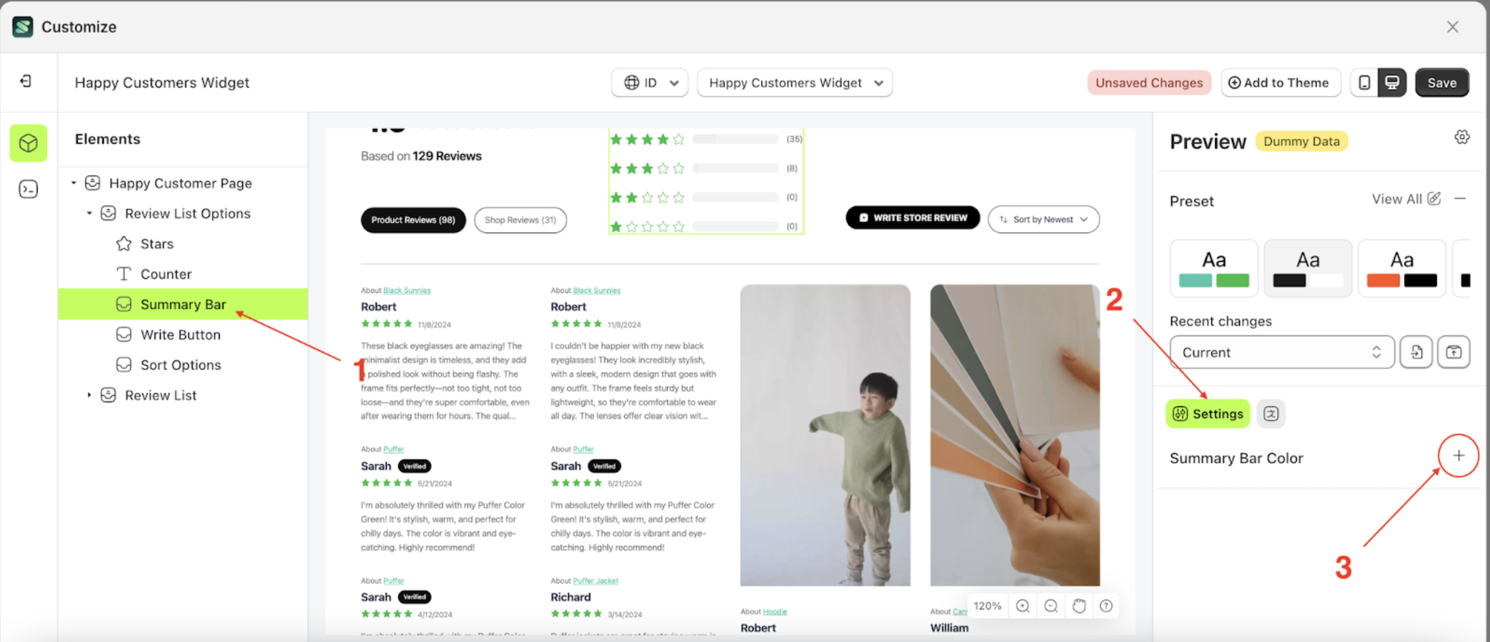Toggle the Shop Reviews (31) filter

click(520, 220)
